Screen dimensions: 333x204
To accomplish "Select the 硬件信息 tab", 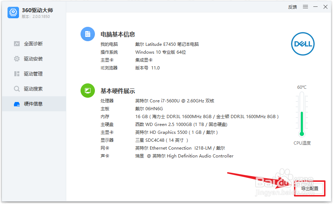I will pyautogui.click(x=34, y=104).
